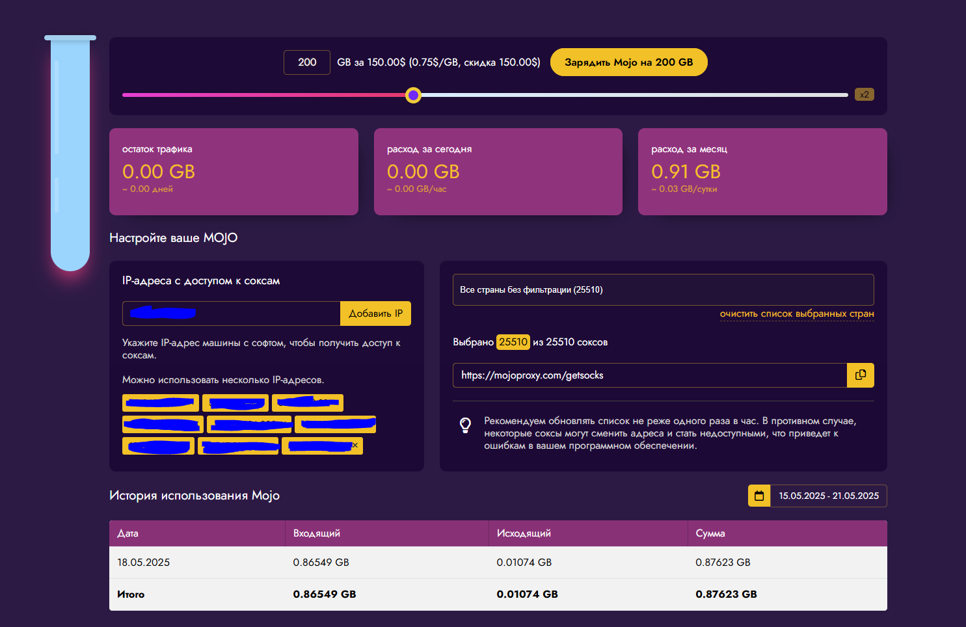Screen dimensions: 966x627
Task: Select the https://mojoproxy.com/getsocks URL field
Action: 650,375
